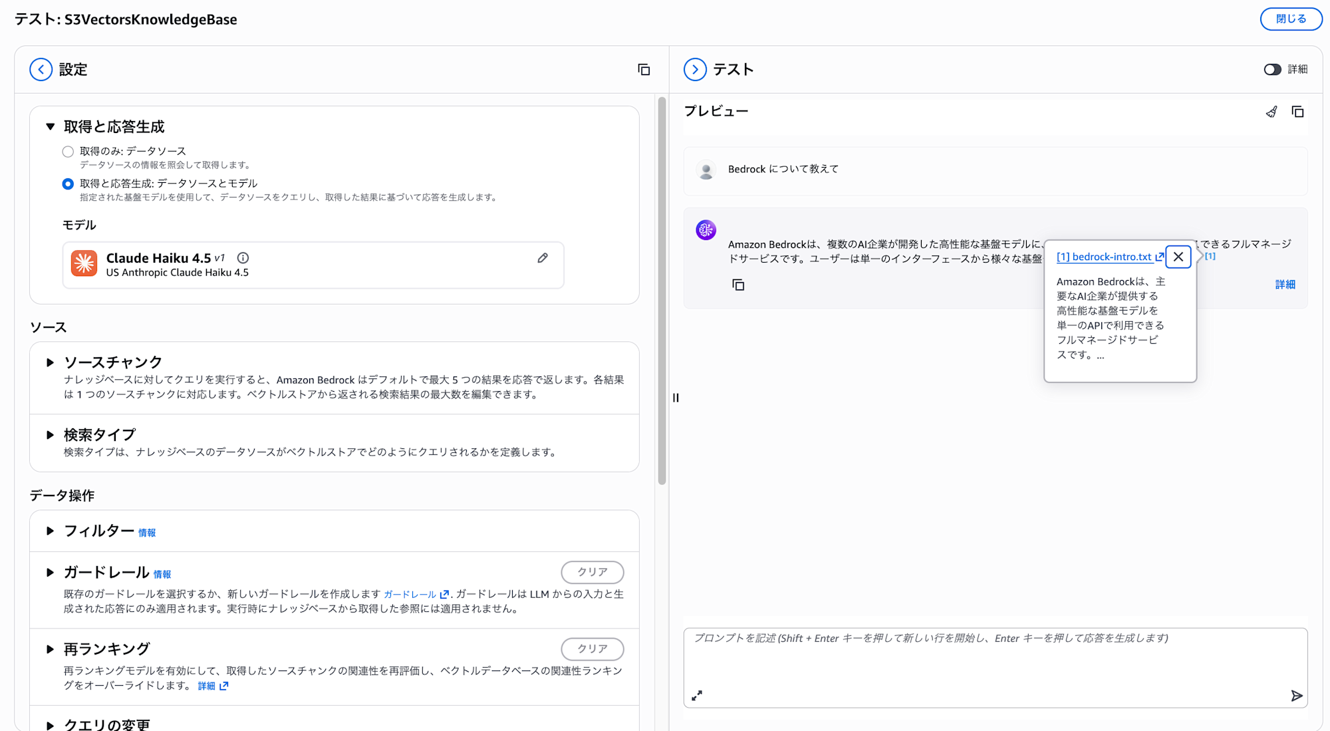The image size is (1330, 731).
Task: Click the info icon next to Claude Haiku 4.5
Action: click(243, 258)
